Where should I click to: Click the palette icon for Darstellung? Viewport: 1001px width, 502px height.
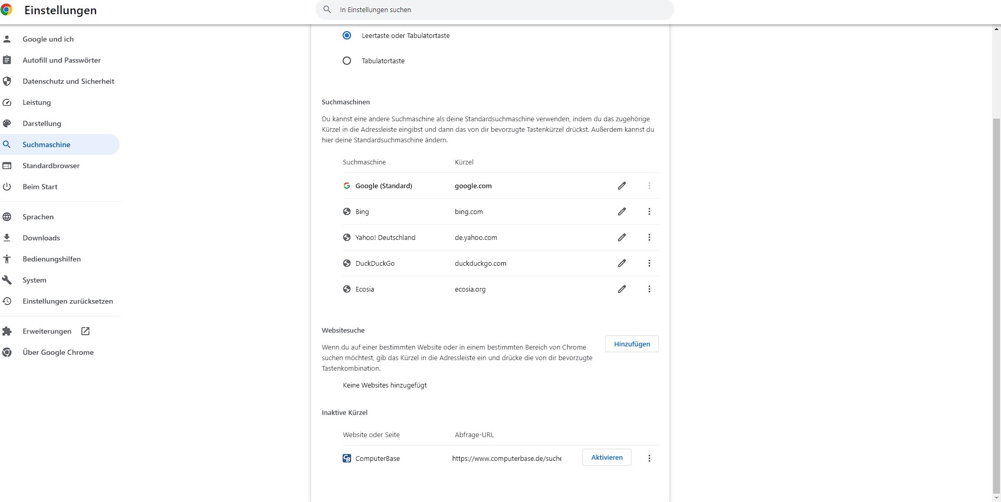point(7,123)
